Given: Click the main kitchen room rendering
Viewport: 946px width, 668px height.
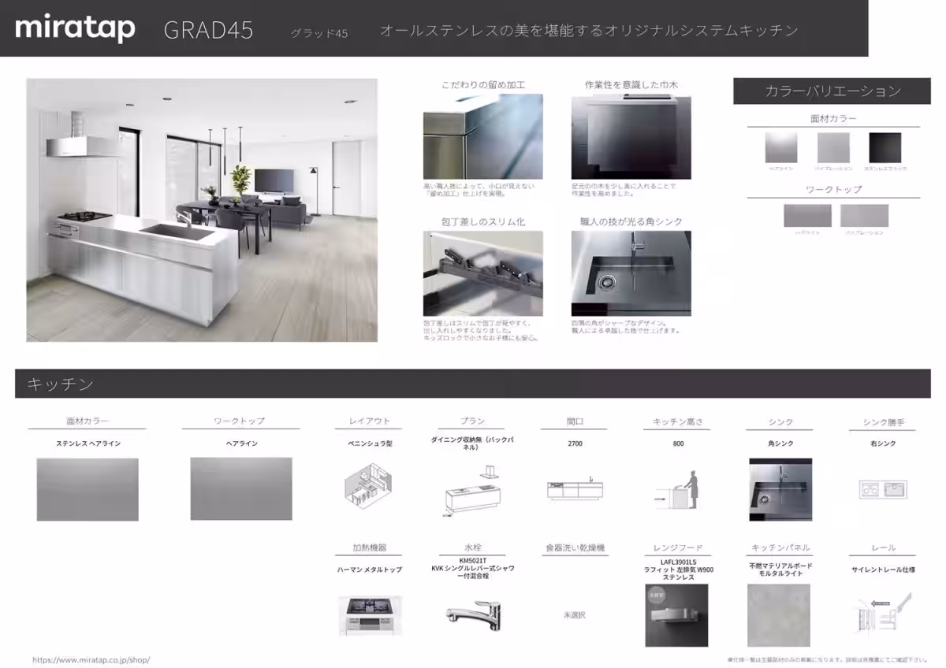Looking at the screenshot, I should coord(202,210).
